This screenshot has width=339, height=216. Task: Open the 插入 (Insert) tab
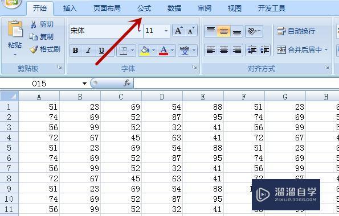click(x=70, y=9)
